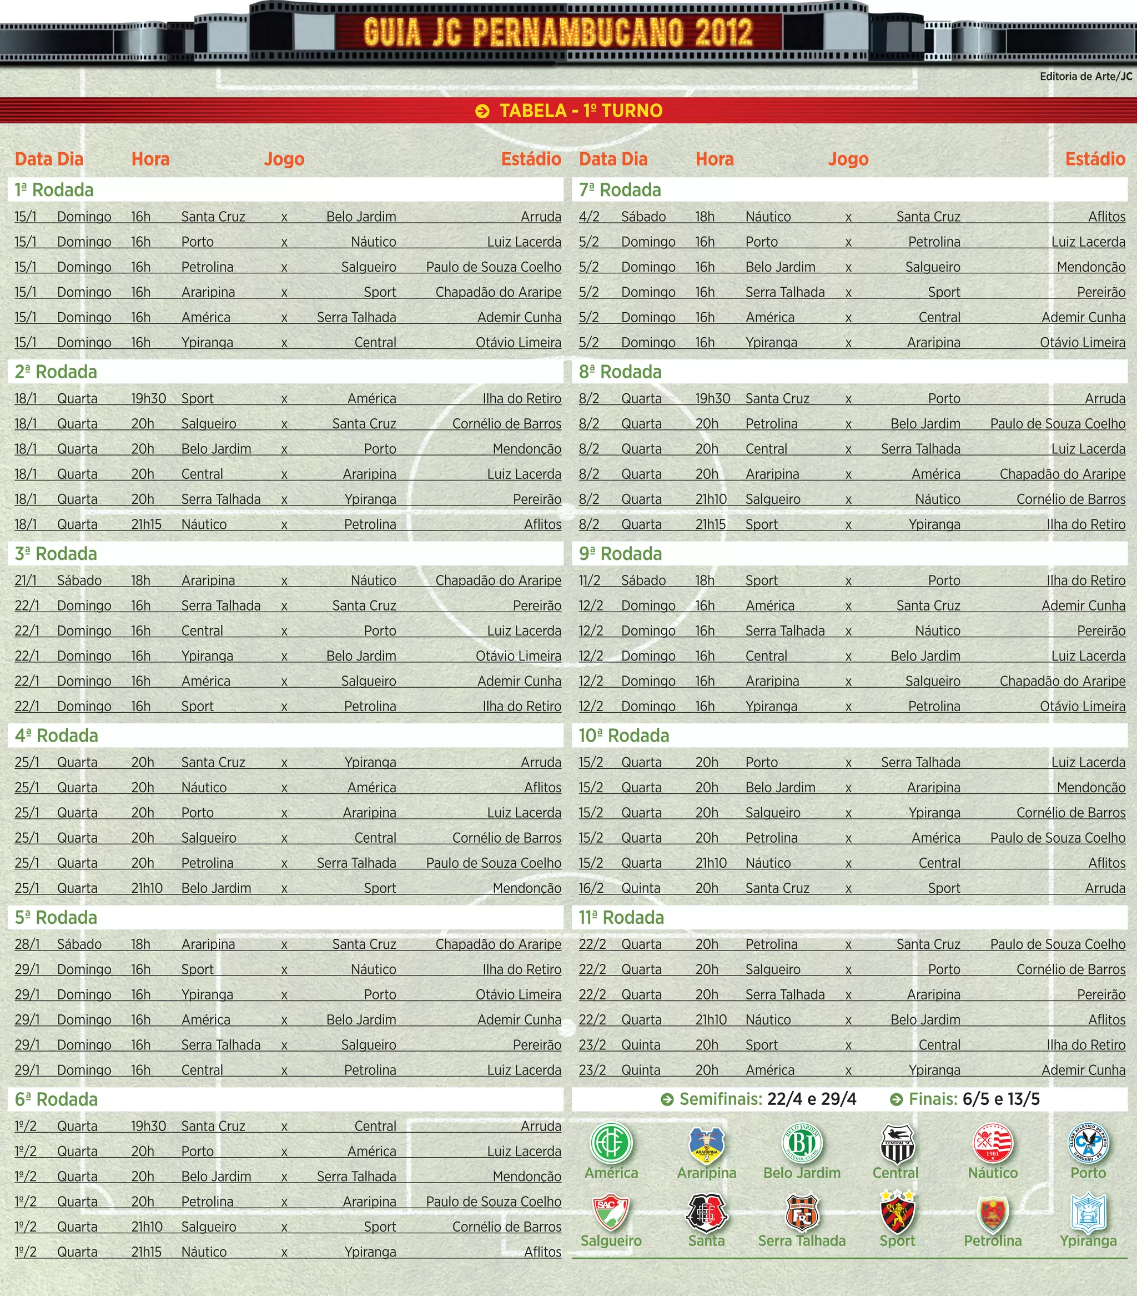
Task: Click the Salgueiro club shield icon
Action: point(611,1212)
